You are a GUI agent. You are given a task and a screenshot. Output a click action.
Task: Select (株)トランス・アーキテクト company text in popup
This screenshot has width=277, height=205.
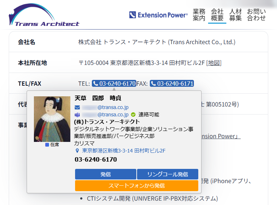[x=107, y=122]
